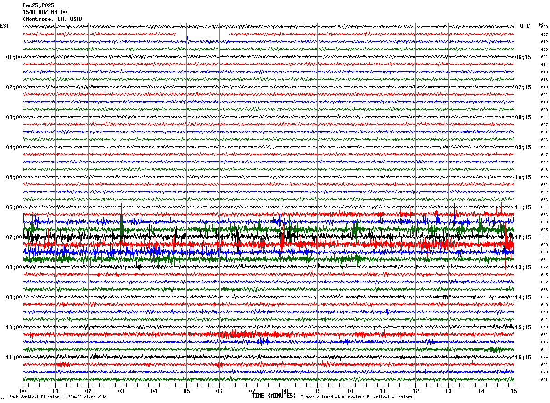Click the Montrose, GA, USA location text

click(52, 19)
